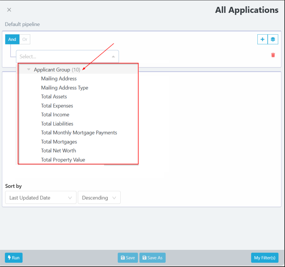Pick Total Monthly Mortgage Payments option
This screenshot has height=267, width=285.
[x=79, y=133]
